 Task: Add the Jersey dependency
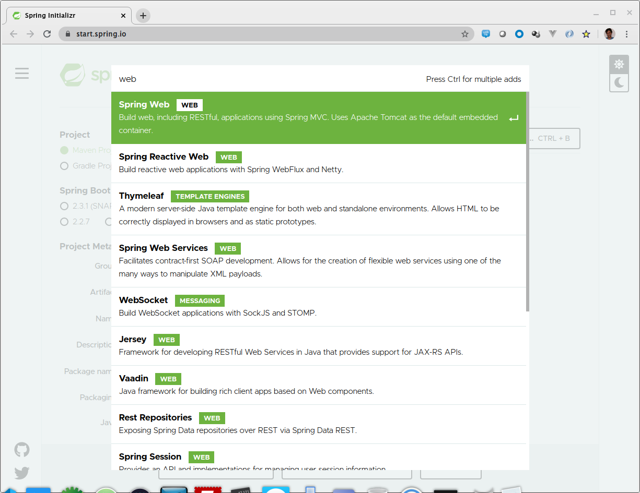coord(318,346)
